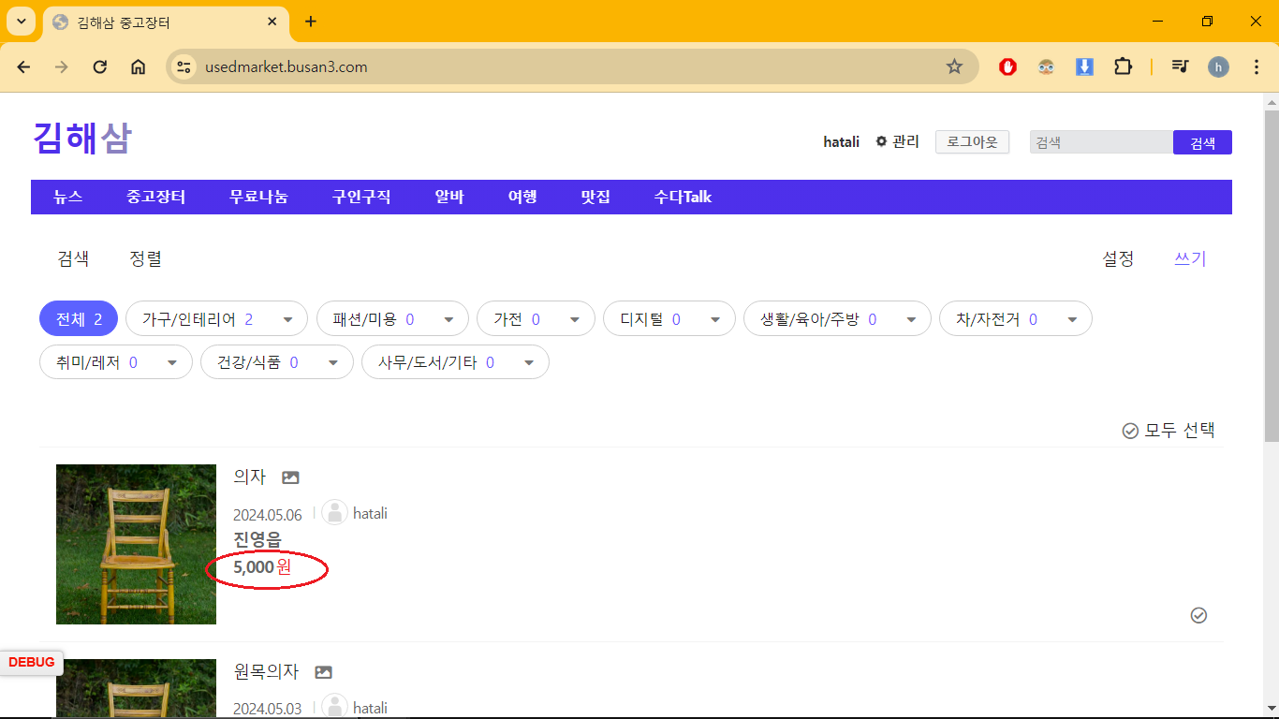The width and height of the screenshot is (1279, 719).
Task: Expand the 패션/미용 category dropdown
Action: [449, 319]
